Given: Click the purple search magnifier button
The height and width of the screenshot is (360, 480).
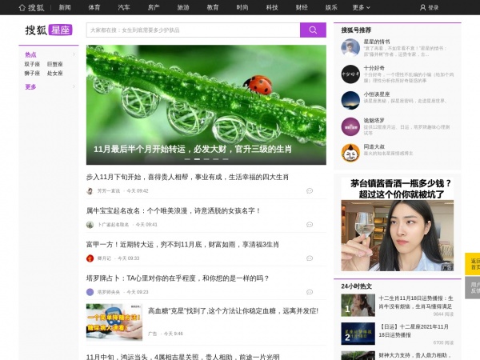Looking at the screenshot, I should point(313,30).
